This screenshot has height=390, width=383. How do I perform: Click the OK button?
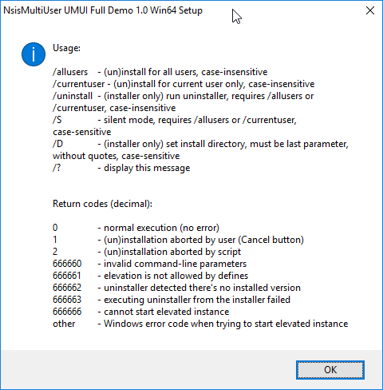point(330,370)
